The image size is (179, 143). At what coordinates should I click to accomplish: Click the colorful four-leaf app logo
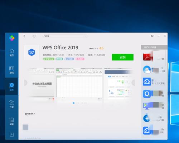12,38
